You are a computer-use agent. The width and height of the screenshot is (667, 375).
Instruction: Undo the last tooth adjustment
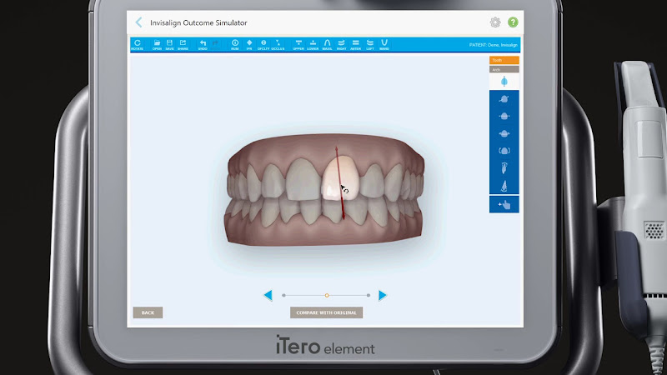pyautogui.click(x=203, y=42)
